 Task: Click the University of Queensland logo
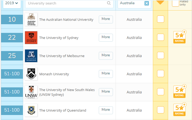(x=31, y=110)
